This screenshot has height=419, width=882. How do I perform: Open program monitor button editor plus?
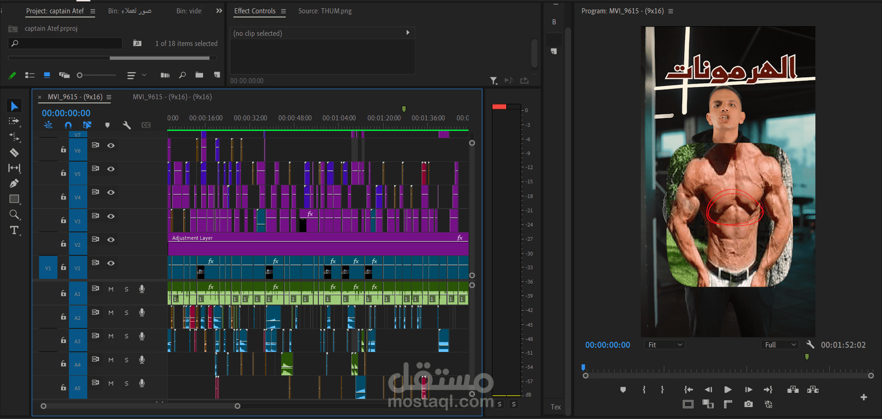point(864,397)
